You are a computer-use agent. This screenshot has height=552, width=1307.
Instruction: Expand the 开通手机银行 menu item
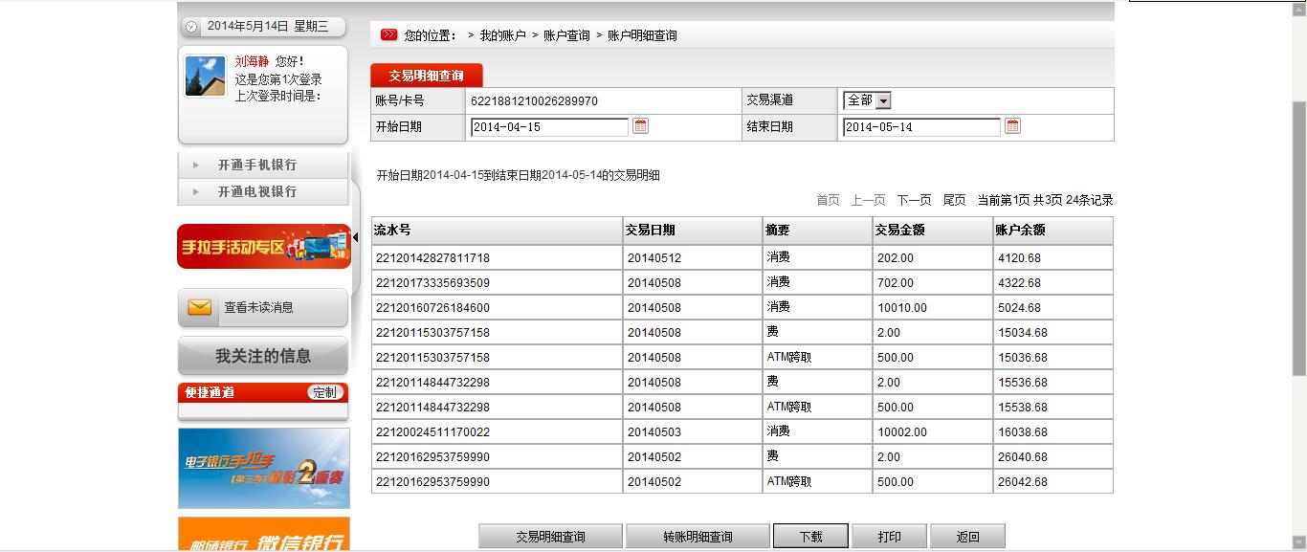pos(256,165)
